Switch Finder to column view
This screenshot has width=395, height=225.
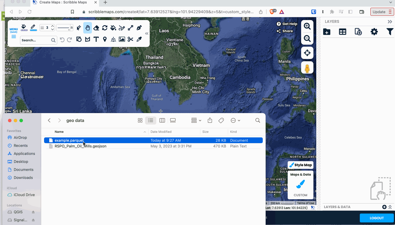point(162,121)
